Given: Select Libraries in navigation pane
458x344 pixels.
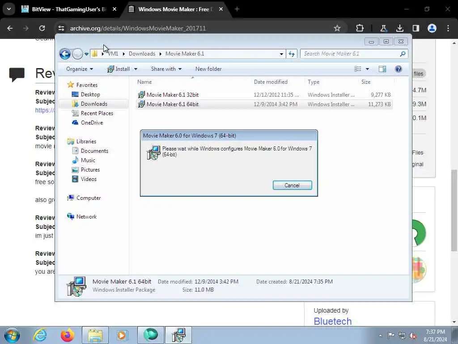Looking at the screenshot, I should [81, 141].
